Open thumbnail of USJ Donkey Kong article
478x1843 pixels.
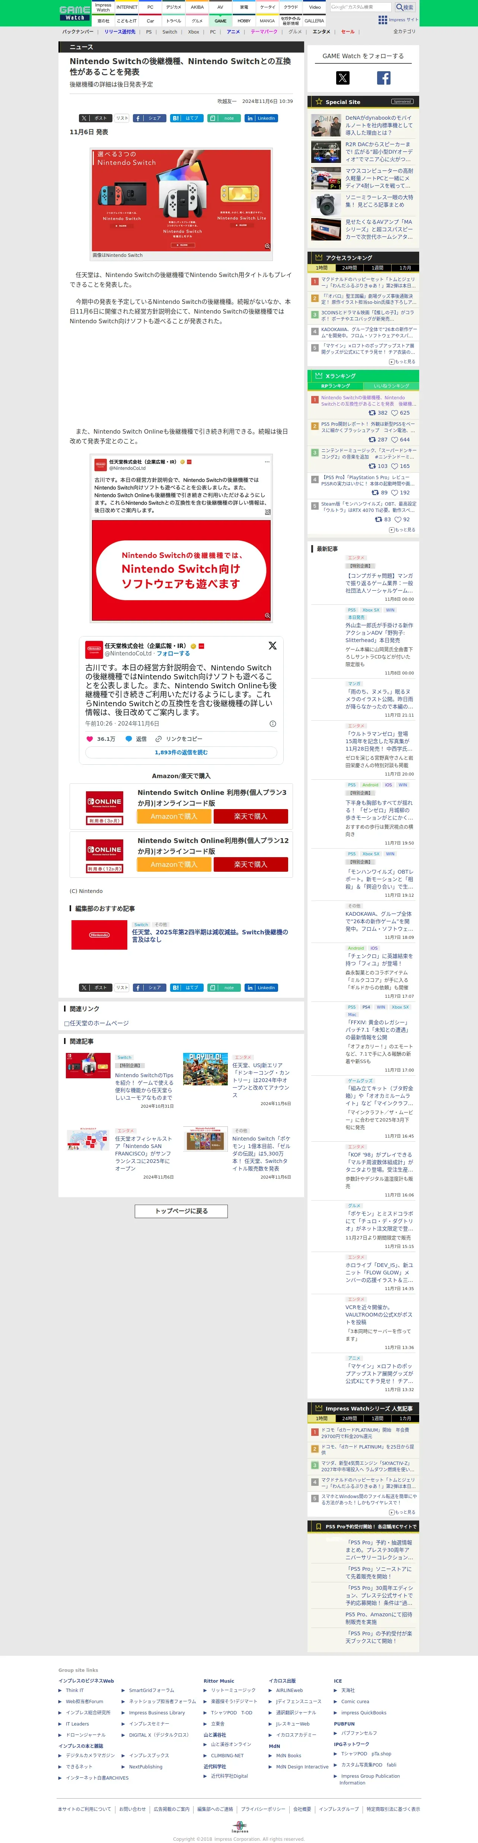point(206,1070)
